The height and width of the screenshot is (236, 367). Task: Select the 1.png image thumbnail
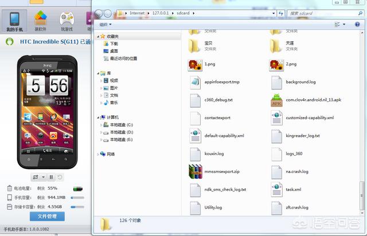[x=195, y=65]
